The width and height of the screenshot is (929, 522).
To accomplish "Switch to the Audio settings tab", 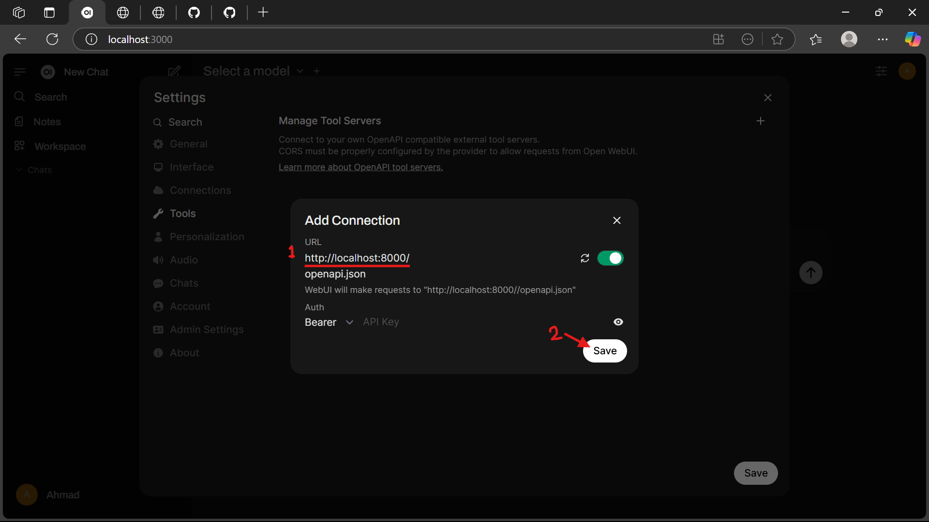I will tap(183, 260).
